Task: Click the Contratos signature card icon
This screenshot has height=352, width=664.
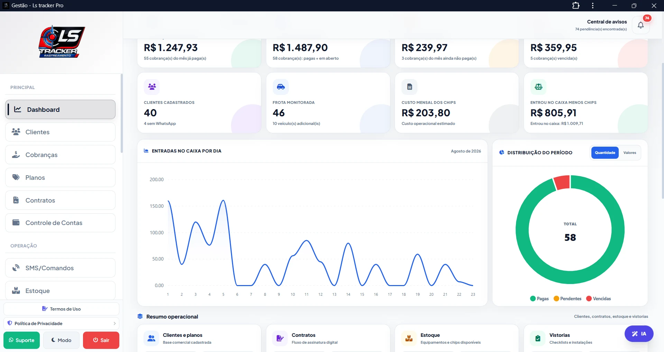Action: (x=280, y=338)
